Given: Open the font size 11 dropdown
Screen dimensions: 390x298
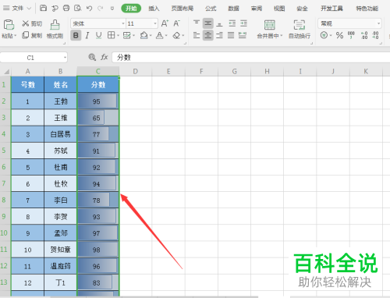Looking at the screenshot, I should point(155,23).
